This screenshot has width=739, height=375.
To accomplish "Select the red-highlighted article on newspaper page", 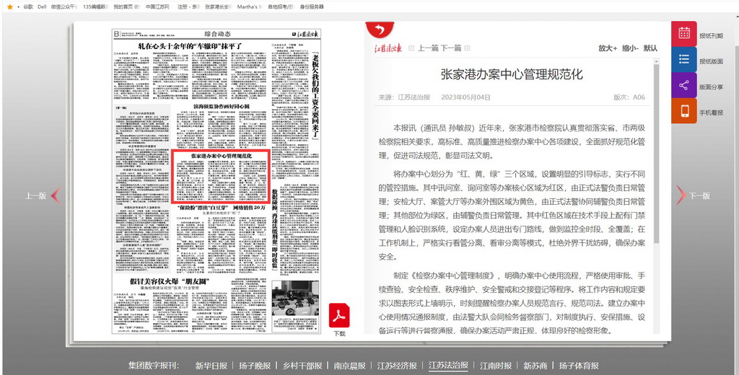I will (x=221, y=177).
